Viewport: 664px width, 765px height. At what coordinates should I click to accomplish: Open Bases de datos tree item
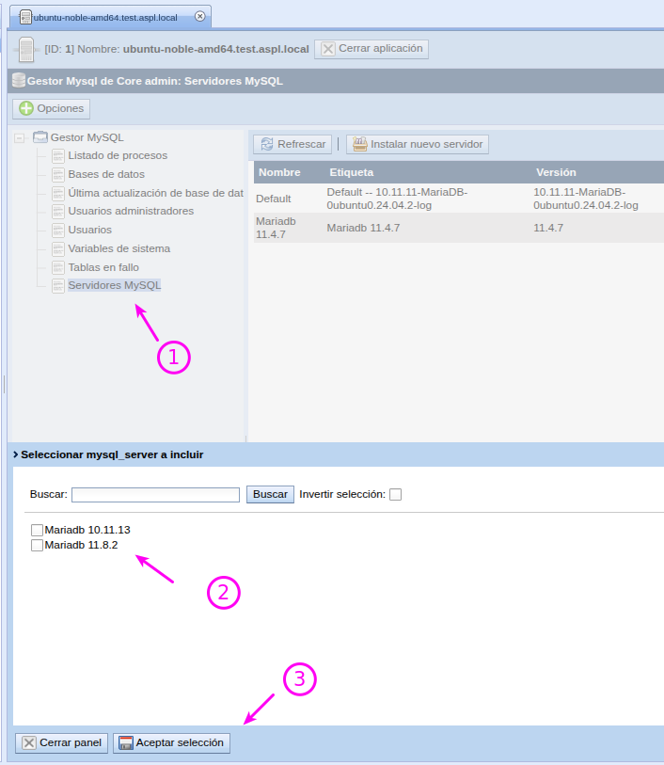pyautogui.click(x=106, y=174)
